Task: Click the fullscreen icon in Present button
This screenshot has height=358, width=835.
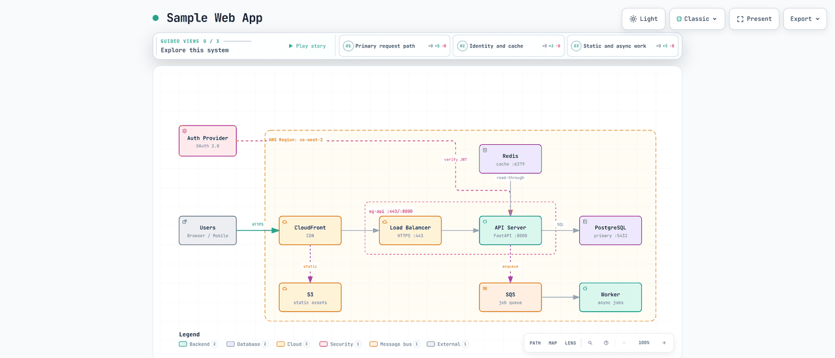Action: [x=740, y=19]
